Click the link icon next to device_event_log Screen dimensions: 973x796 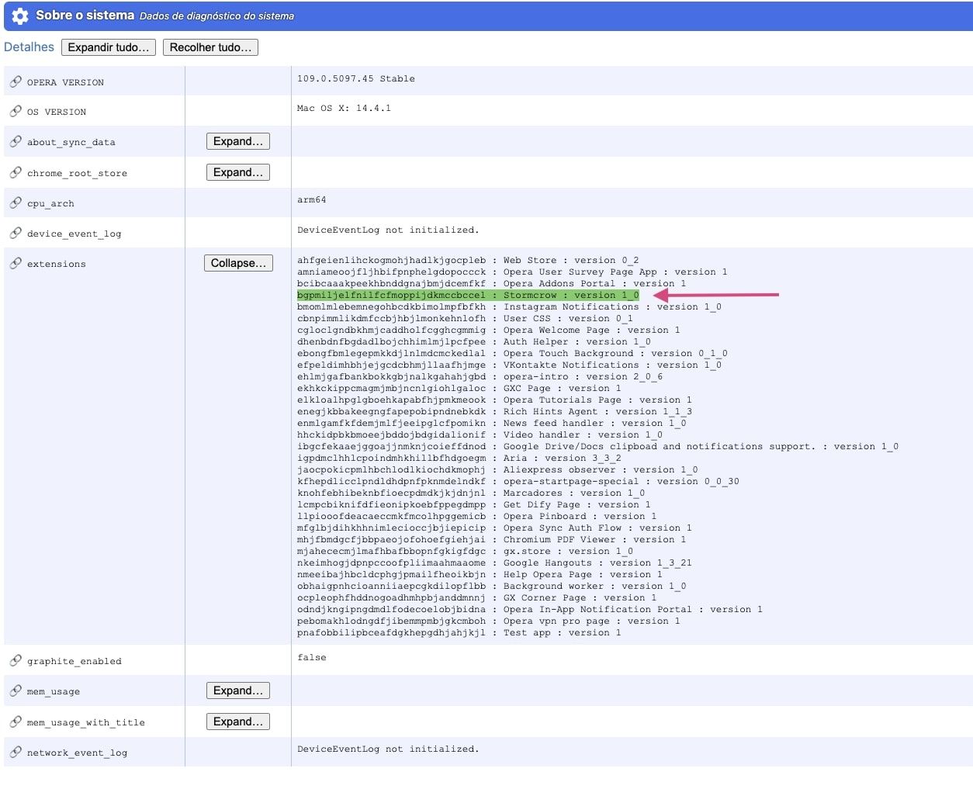tap(14, 232)
